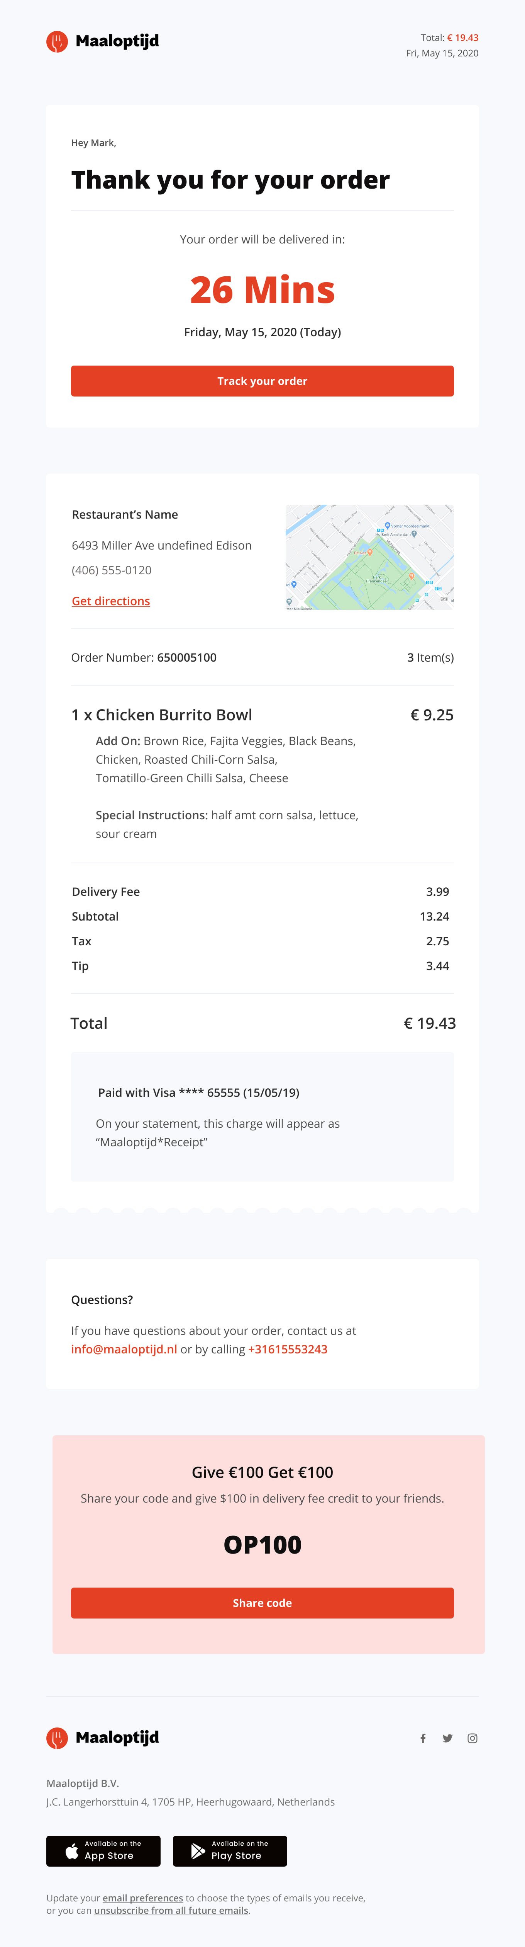Click the Share code button

262,1602
